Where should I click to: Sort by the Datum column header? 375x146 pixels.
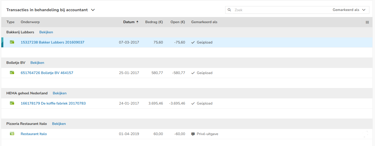pos(129,22)
